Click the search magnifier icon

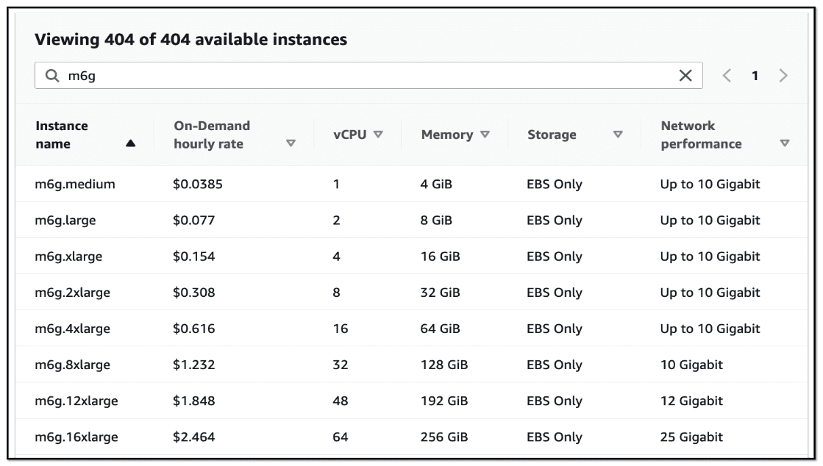pyautogui.click(x=52, y=76)
